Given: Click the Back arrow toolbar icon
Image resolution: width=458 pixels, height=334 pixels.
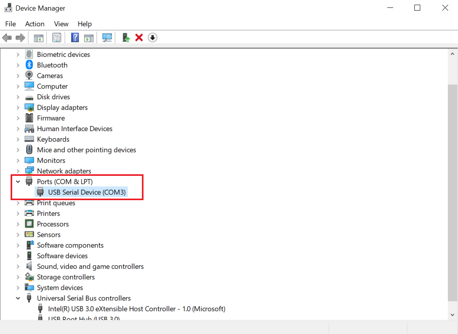Looking at the screenshot, I should coord(7,38).
